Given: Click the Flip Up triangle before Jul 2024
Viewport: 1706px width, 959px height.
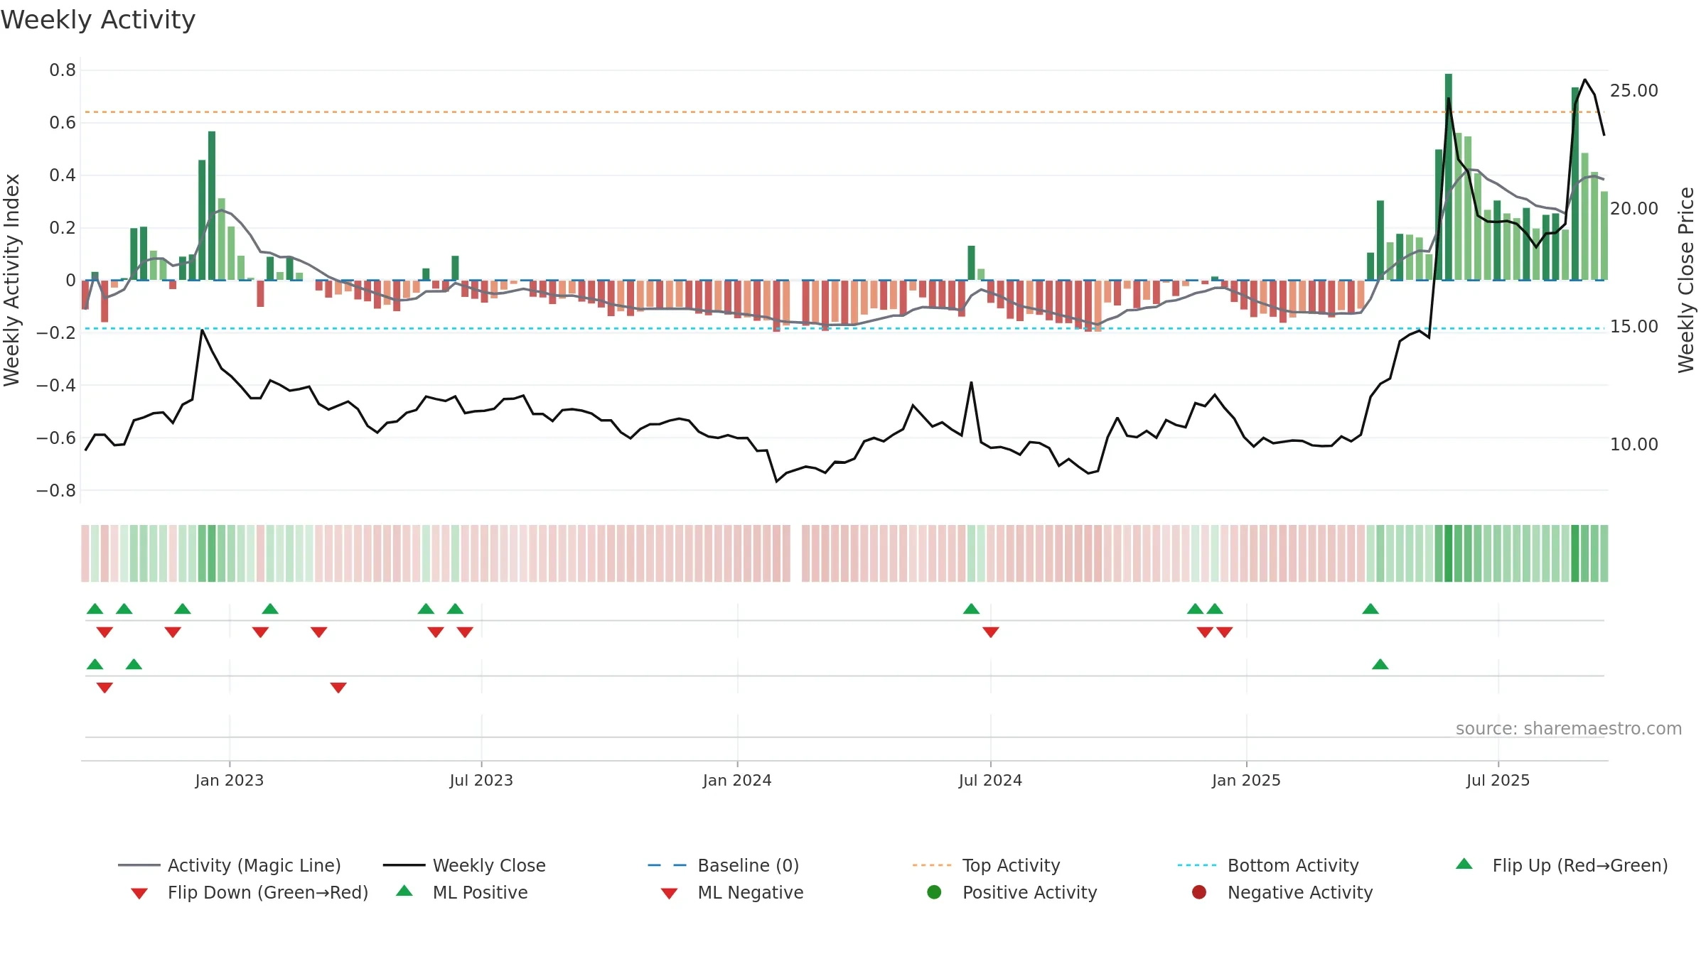Looking at the screenshot, I should tap(971, 609).
